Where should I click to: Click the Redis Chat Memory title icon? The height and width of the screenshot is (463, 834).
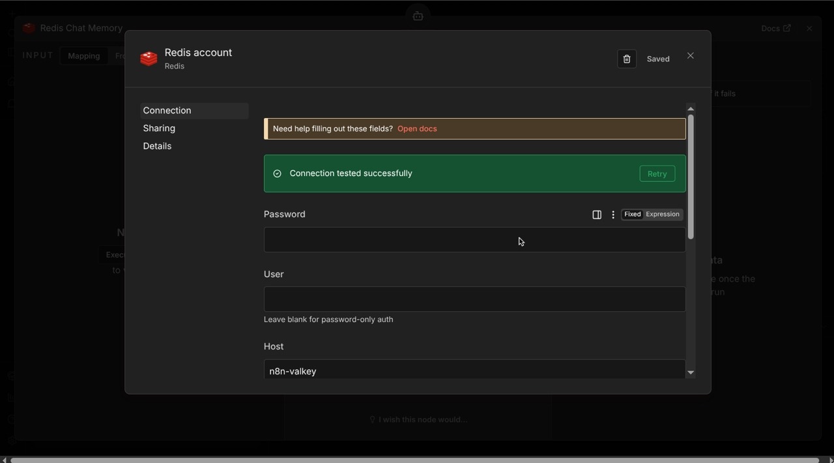[x=29, y=28]
